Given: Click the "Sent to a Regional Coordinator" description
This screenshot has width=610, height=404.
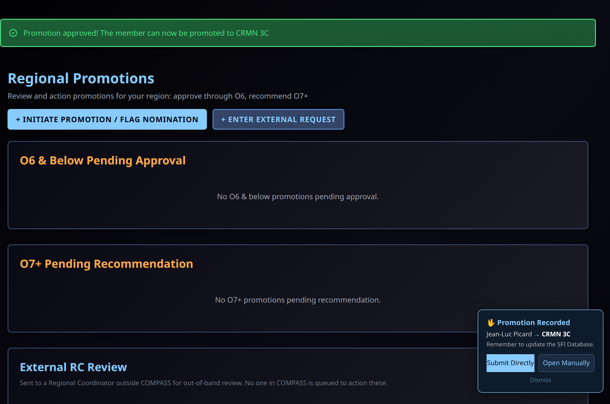Looking at the screenshot, I should click(204, 383).
